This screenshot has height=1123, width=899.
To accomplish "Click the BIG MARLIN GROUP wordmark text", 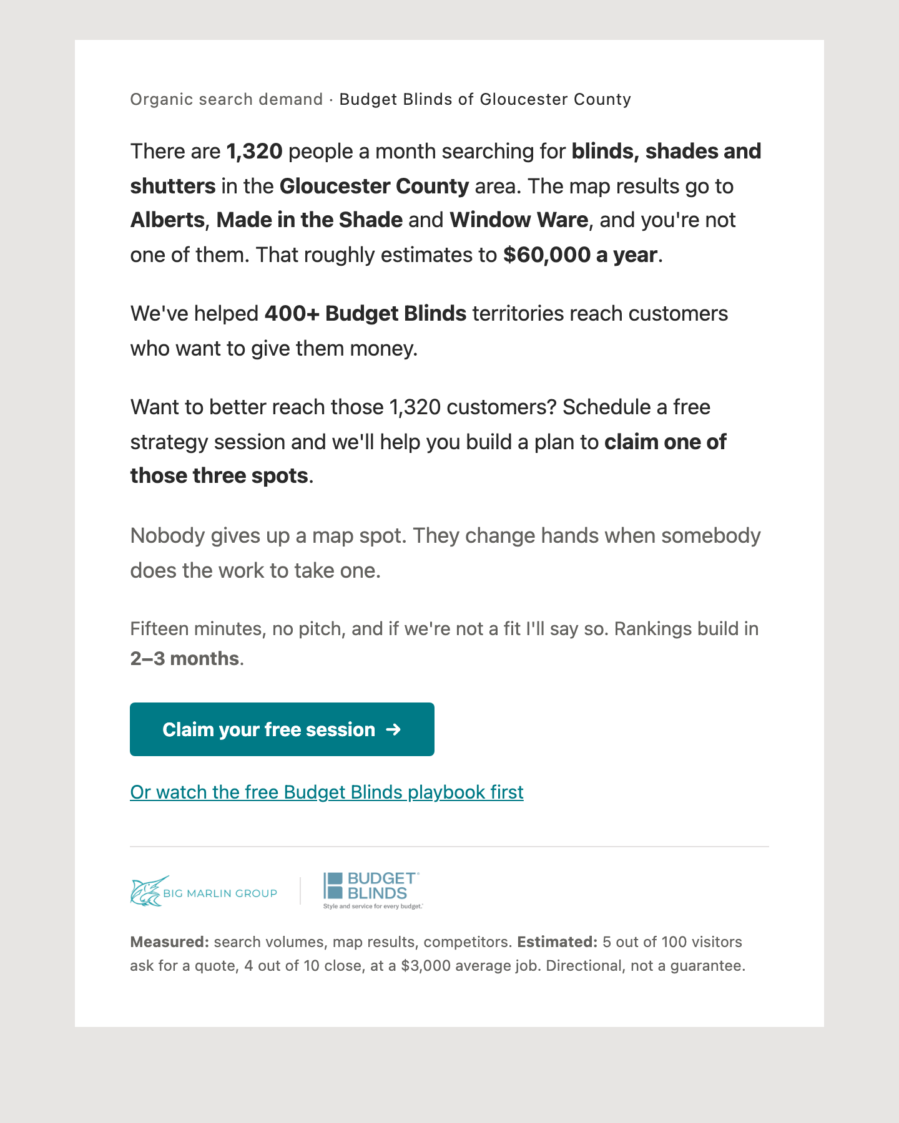I will (x=220, y=893).
